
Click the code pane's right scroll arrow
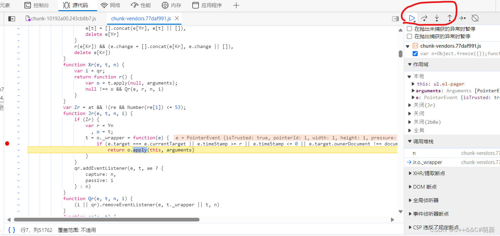point(393,219)
